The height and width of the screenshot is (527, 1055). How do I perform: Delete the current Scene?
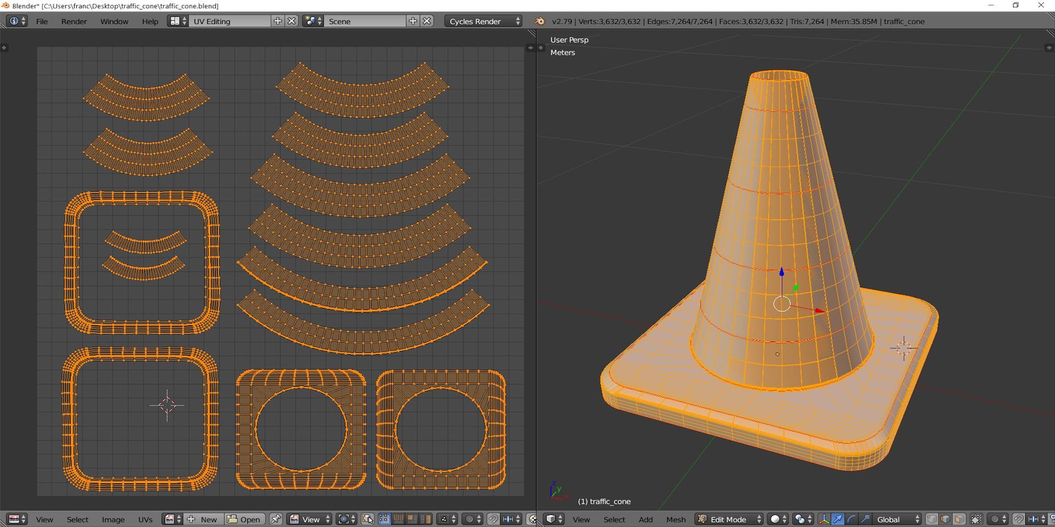pos(427,21)
